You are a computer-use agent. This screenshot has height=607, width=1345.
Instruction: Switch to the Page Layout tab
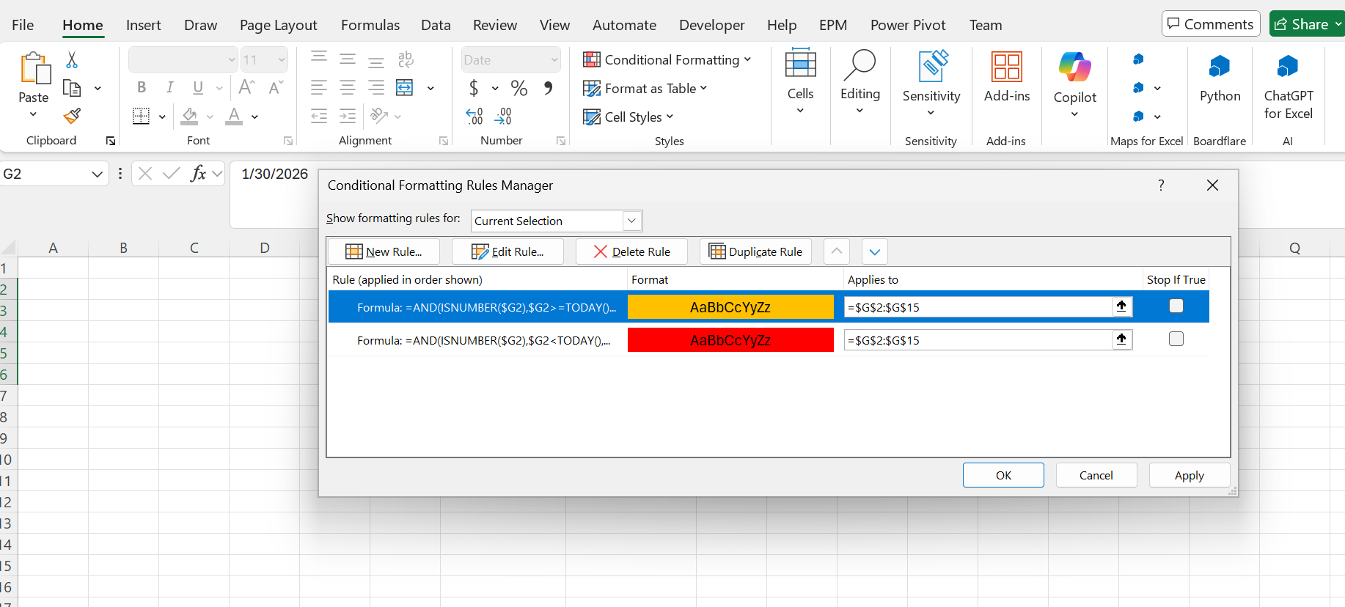[278, 25]
